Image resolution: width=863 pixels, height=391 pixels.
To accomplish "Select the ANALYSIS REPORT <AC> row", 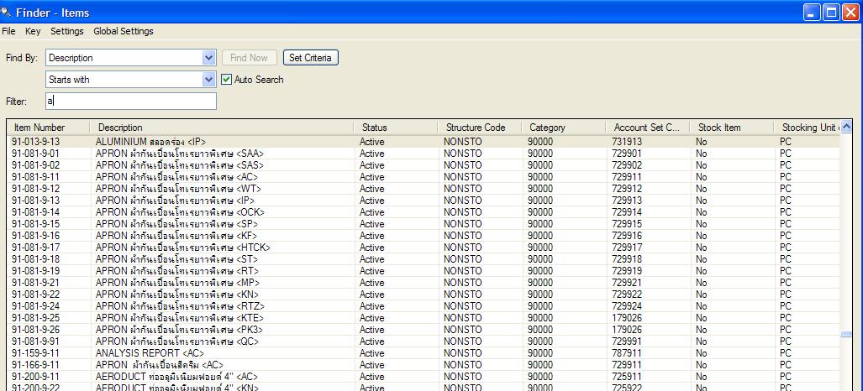I will pos(424,353).
